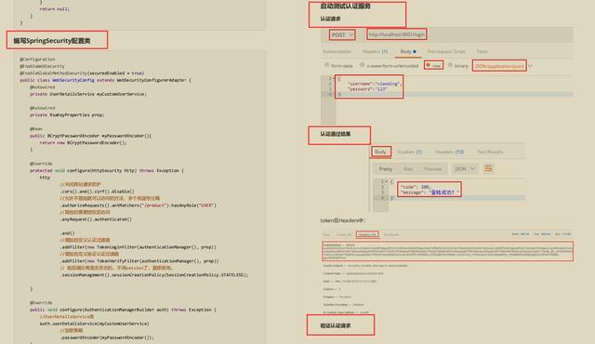595x344 pixels.
Task: Click the "username" line in request body
Action: [375, 84]
